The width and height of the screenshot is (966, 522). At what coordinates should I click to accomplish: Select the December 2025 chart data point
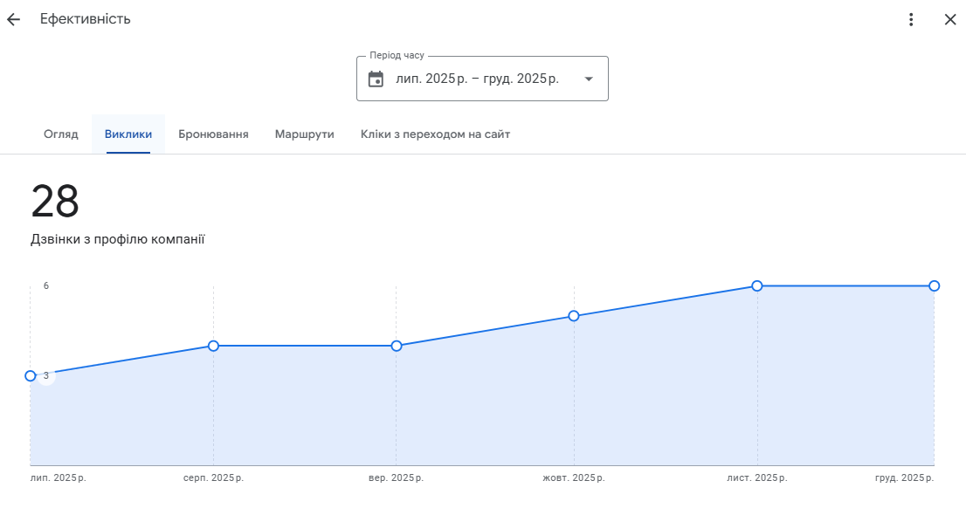[934, 285]
